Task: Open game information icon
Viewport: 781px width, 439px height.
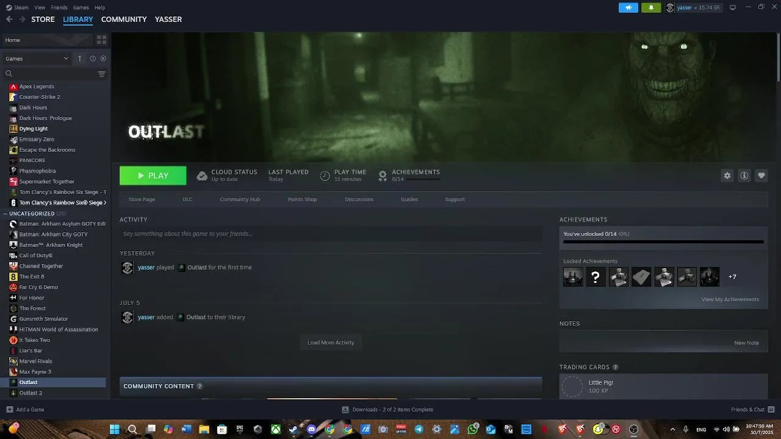Action: (744, 176)
